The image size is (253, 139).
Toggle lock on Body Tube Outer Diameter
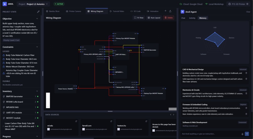4,63
